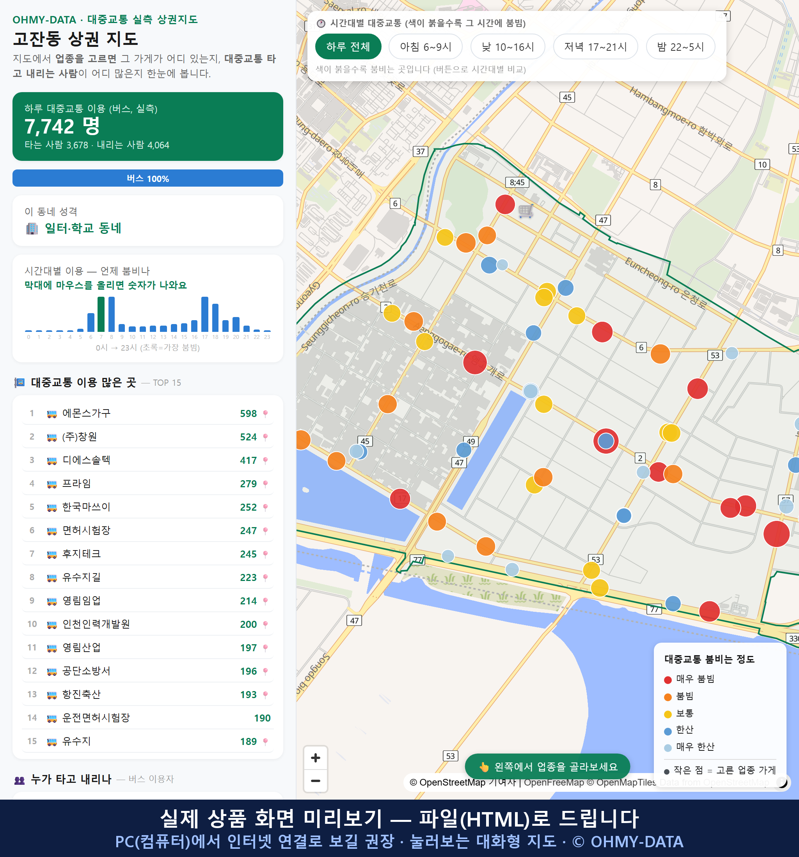This screenshot has height=857, width=799.
Task: Click bus icon for 에몬스가구 row
Action: pos(51,414)
